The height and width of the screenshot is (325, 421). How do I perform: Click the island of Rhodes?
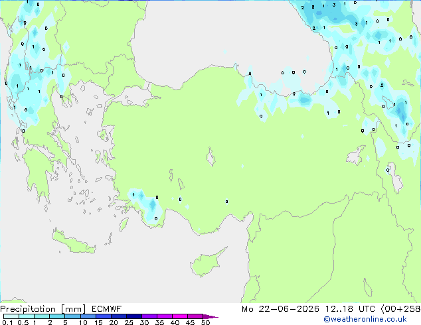[124, 224]
